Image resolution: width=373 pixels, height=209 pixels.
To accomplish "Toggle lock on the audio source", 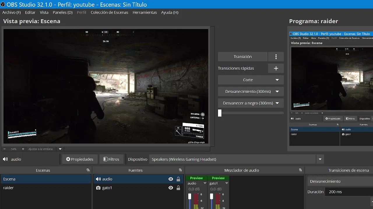I will [x=178, y=179].
